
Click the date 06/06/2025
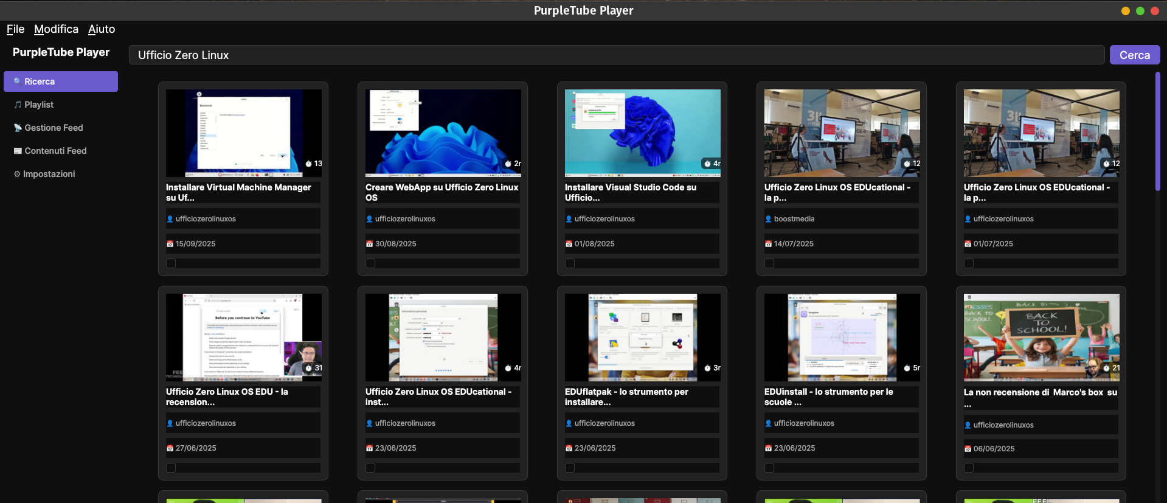pyautogui.click(x=994, y=449)
